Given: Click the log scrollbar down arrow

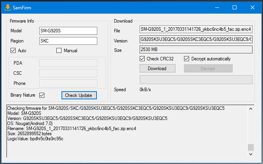Looking at the screenshot, I should pos(251,154).
